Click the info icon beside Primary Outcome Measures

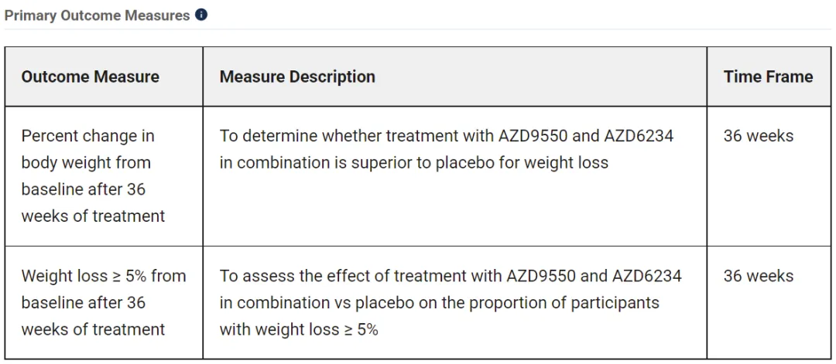(201, 15)
